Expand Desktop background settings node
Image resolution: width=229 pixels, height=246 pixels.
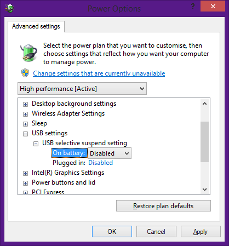(x=25, y=104)
